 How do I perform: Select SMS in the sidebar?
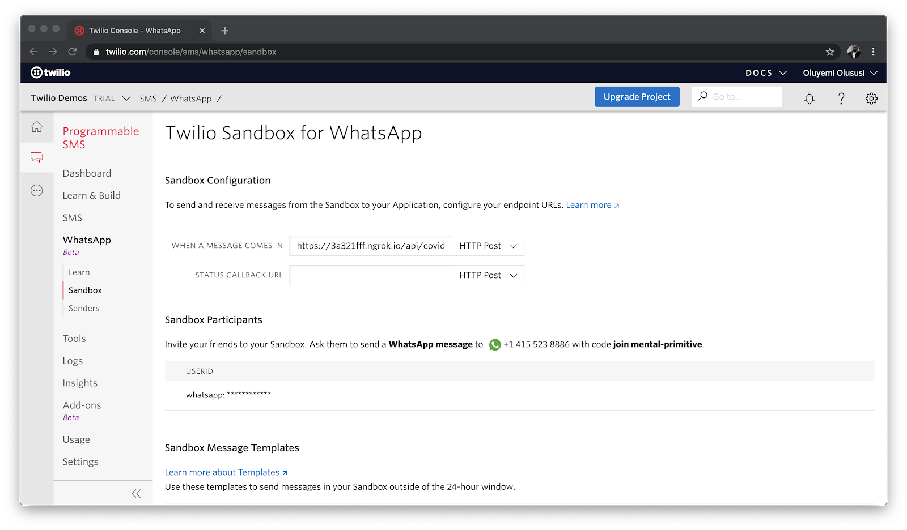(x=72, y=218)
